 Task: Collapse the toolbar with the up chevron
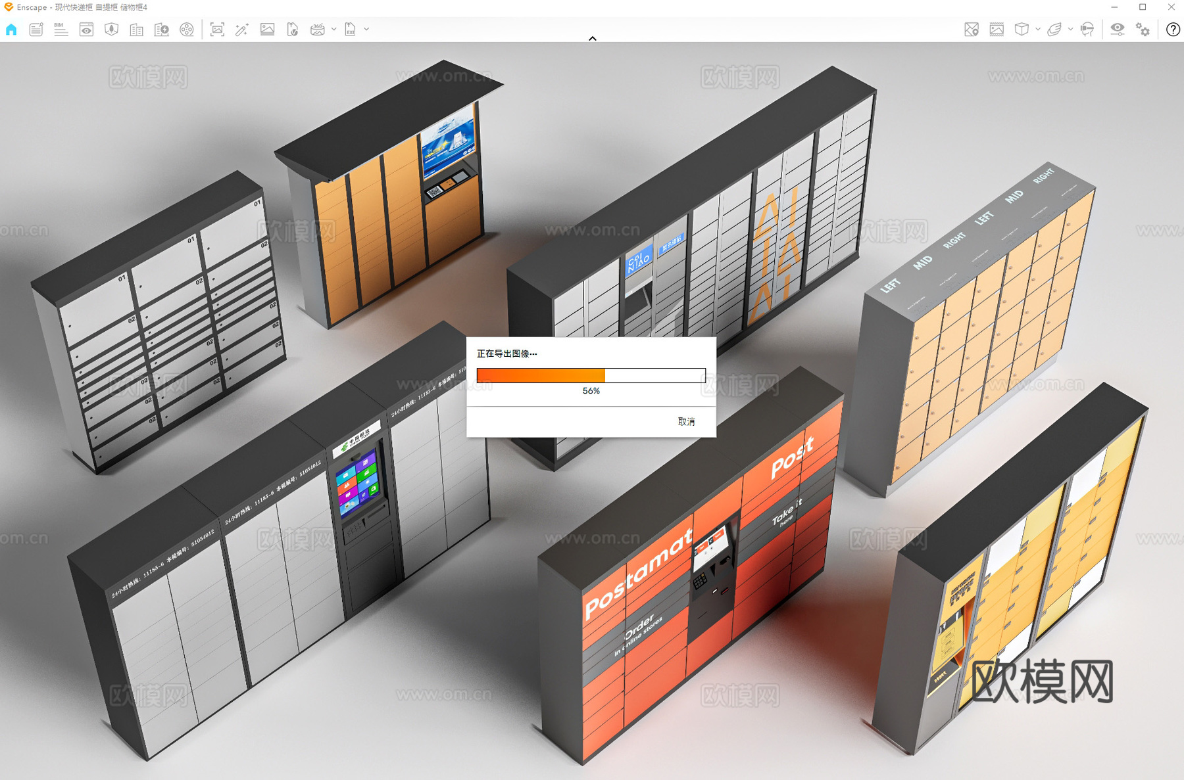pos(593,39)
